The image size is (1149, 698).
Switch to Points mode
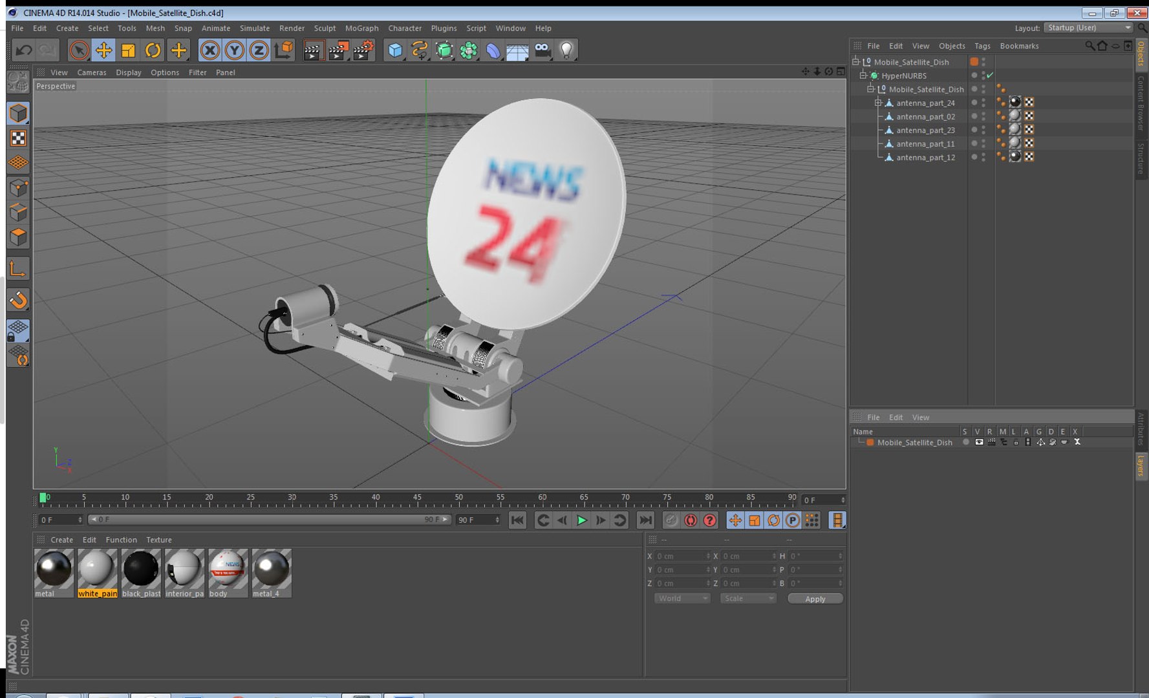click(x=18, y=188)
